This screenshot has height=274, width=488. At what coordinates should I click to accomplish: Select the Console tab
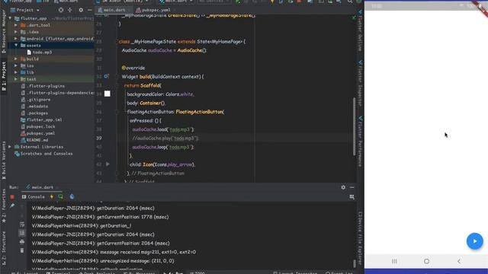point(34,196)
